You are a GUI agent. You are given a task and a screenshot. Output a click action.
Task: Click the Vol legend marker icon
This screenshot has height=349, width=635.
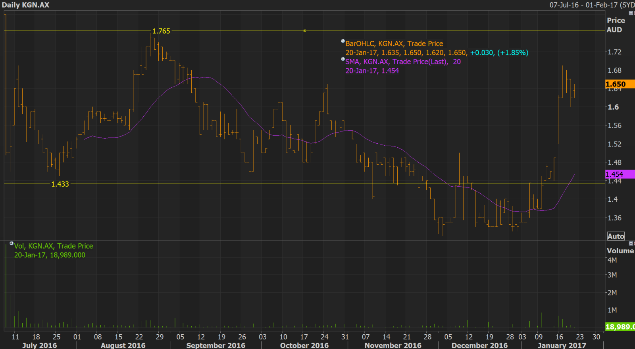coord(12,243)
